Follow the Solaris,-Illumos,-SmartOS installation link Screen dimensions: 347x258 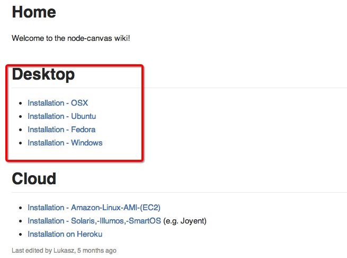tap(94, 221)
